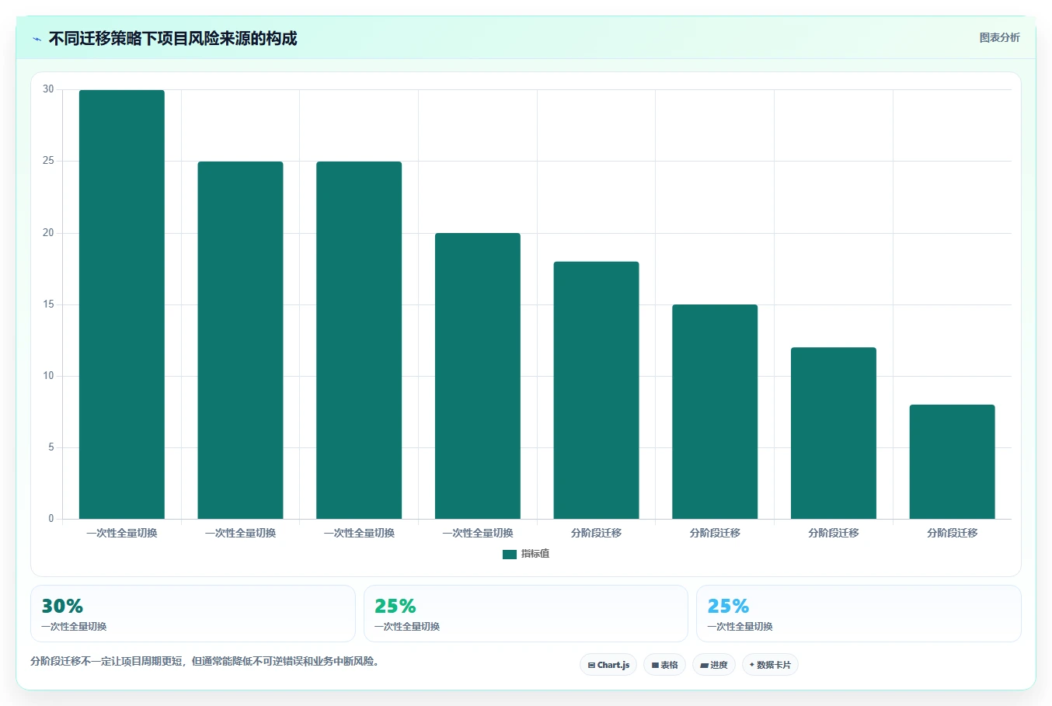Click the tallest bar reaching 30

click(122, 304)
